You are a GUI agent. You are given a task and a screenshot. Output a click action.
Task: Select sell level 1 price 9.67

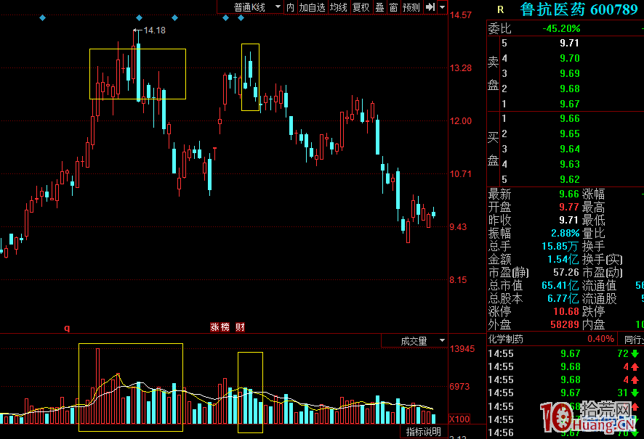tap(569, 104)
